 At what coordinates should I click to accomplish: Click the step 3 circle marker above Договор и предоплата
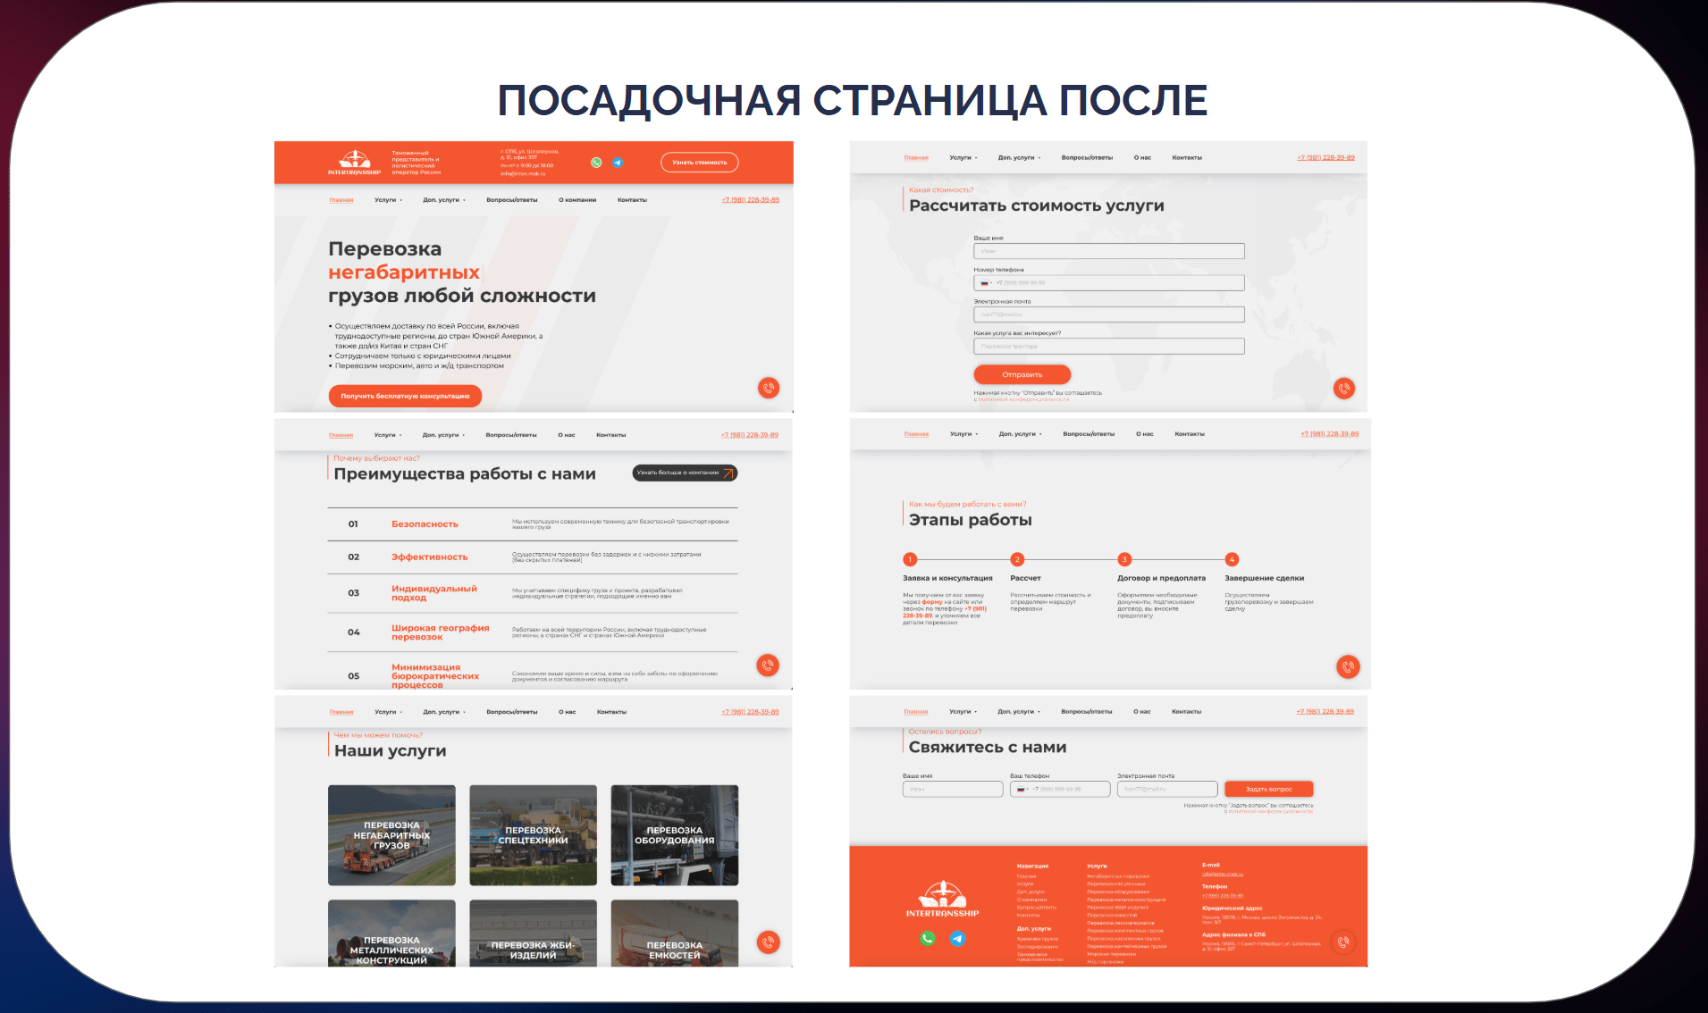tap(1124, 559)
